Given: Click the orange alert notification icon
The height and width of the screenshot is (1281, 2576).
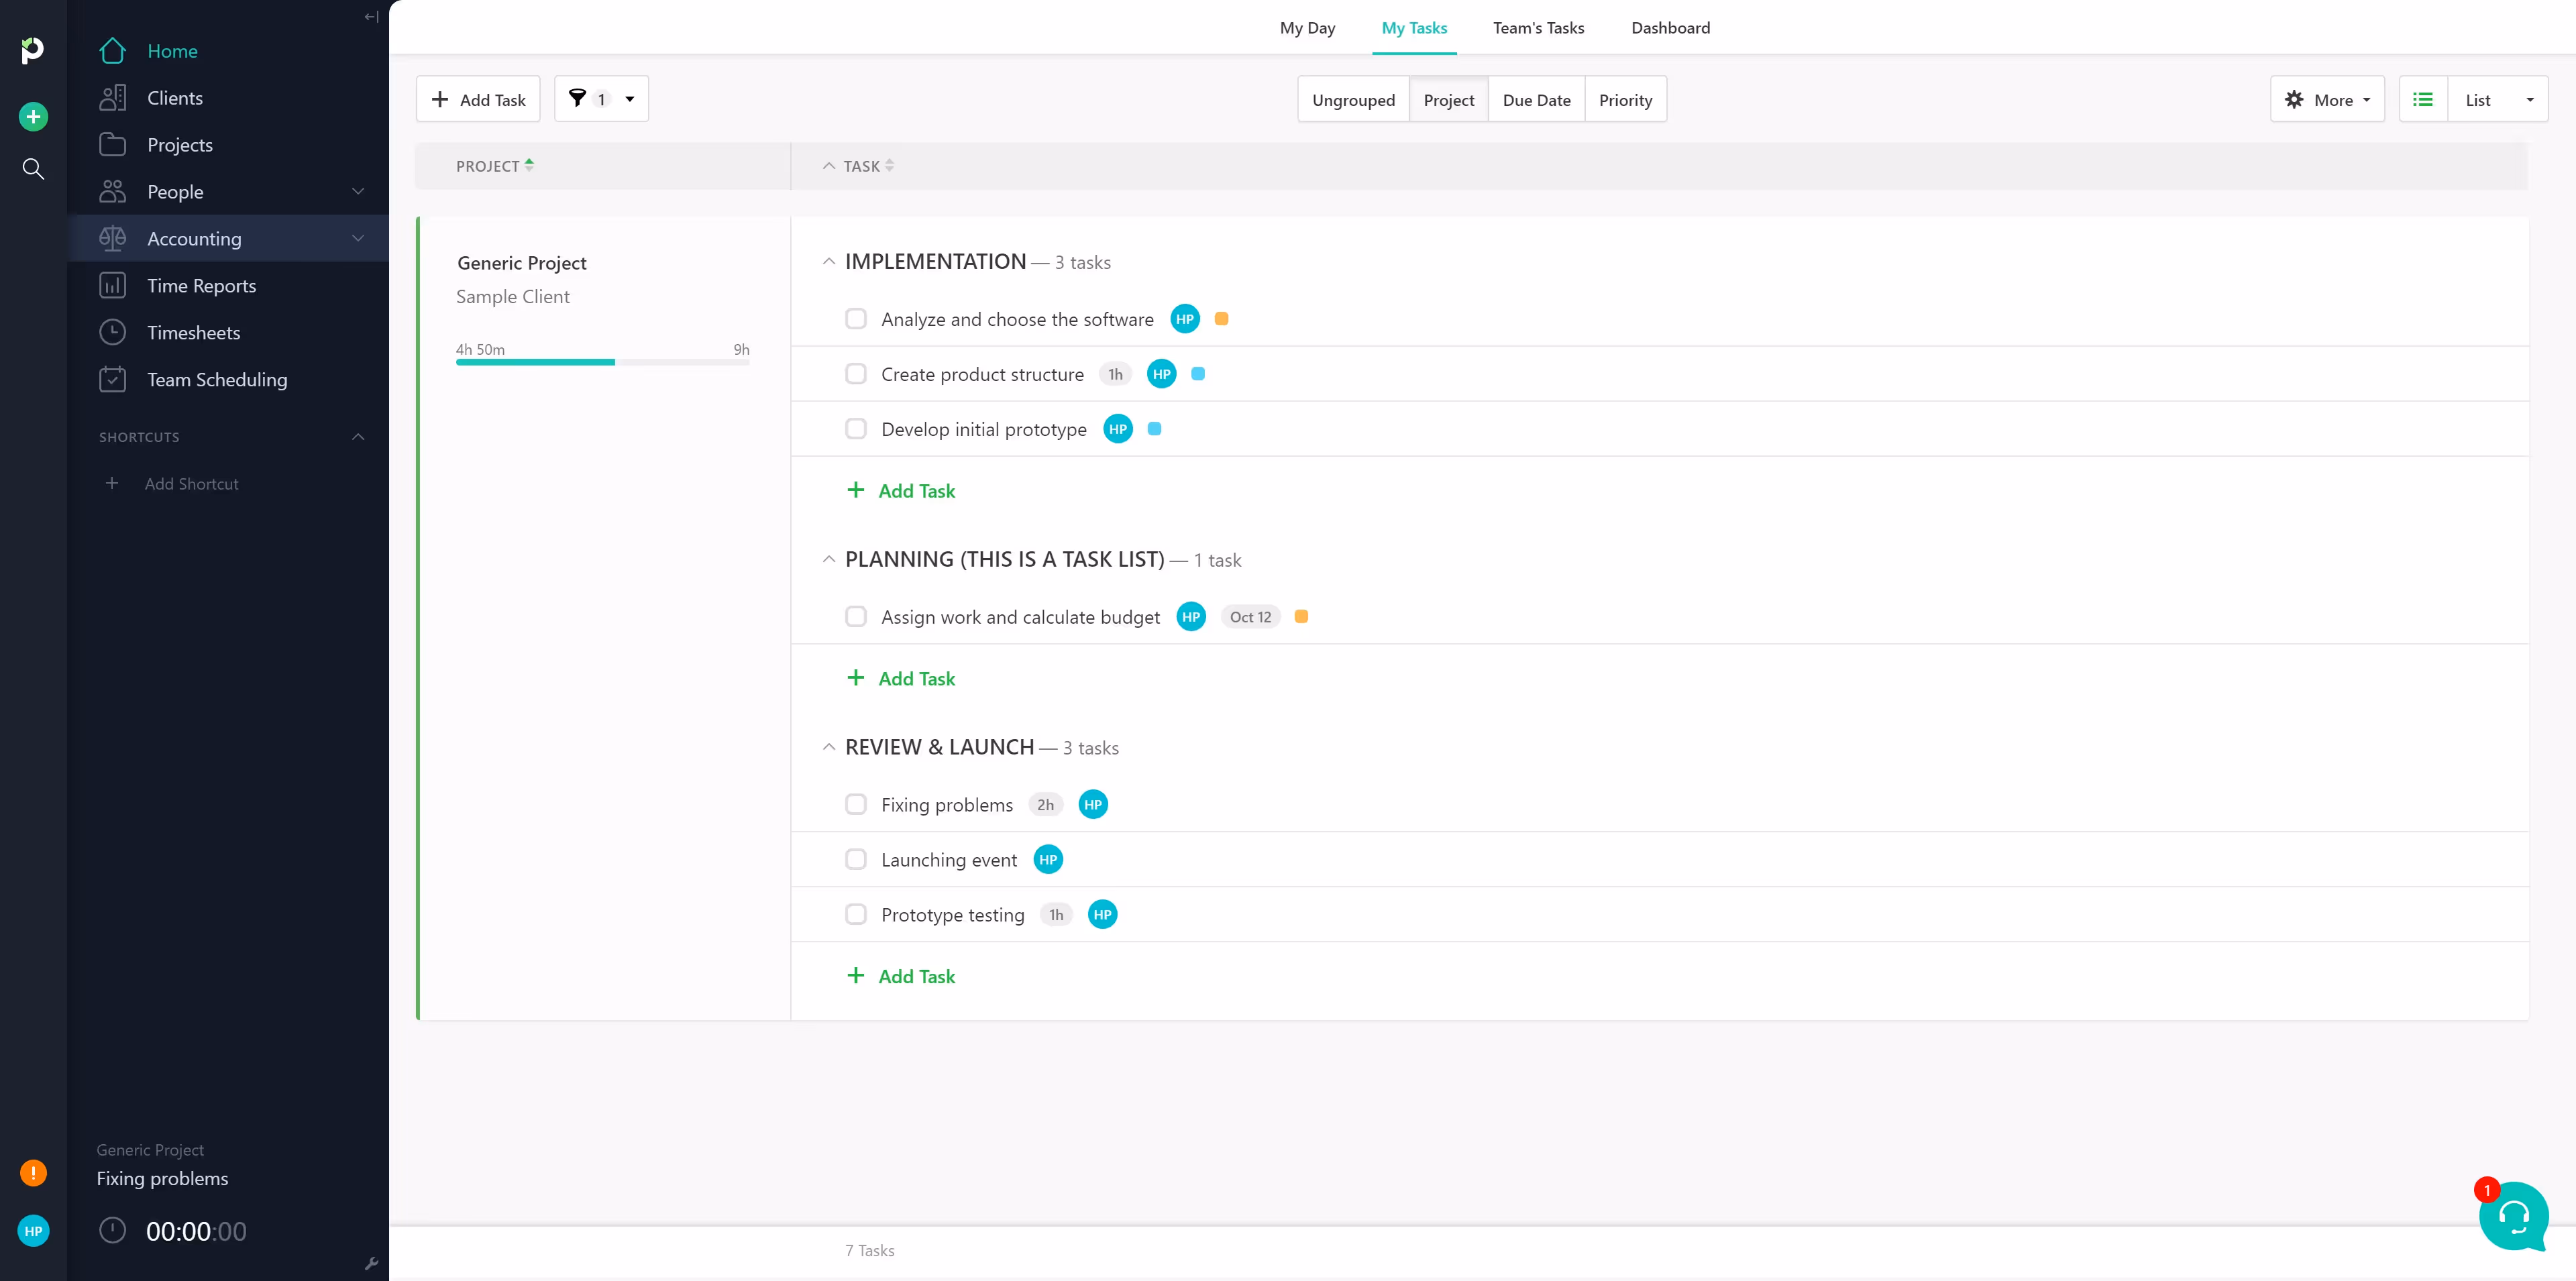Looking at the screenshot, I should coord(33,1172).
